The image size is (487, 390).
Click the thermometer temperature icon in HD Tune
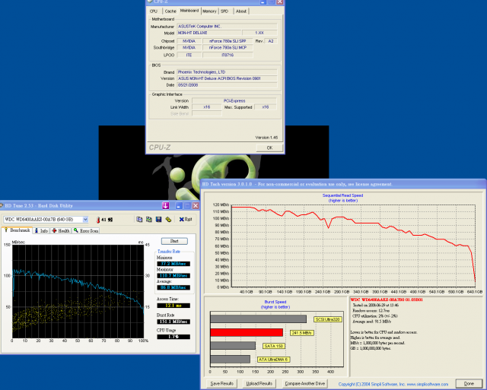tap(98, 220)
